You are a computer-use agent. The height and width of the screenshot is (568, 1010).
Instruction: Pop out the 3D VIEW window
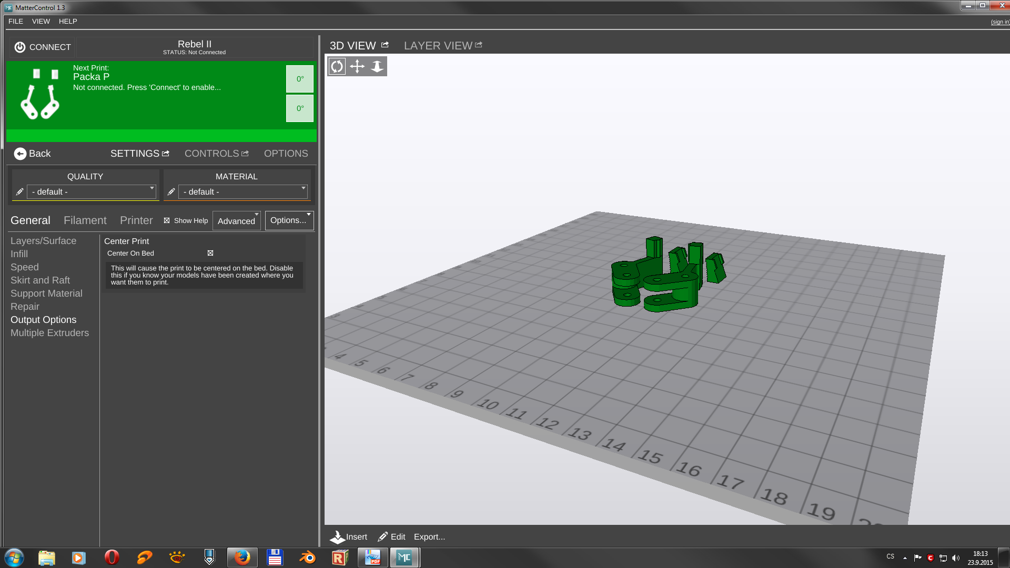pos(385,45)
